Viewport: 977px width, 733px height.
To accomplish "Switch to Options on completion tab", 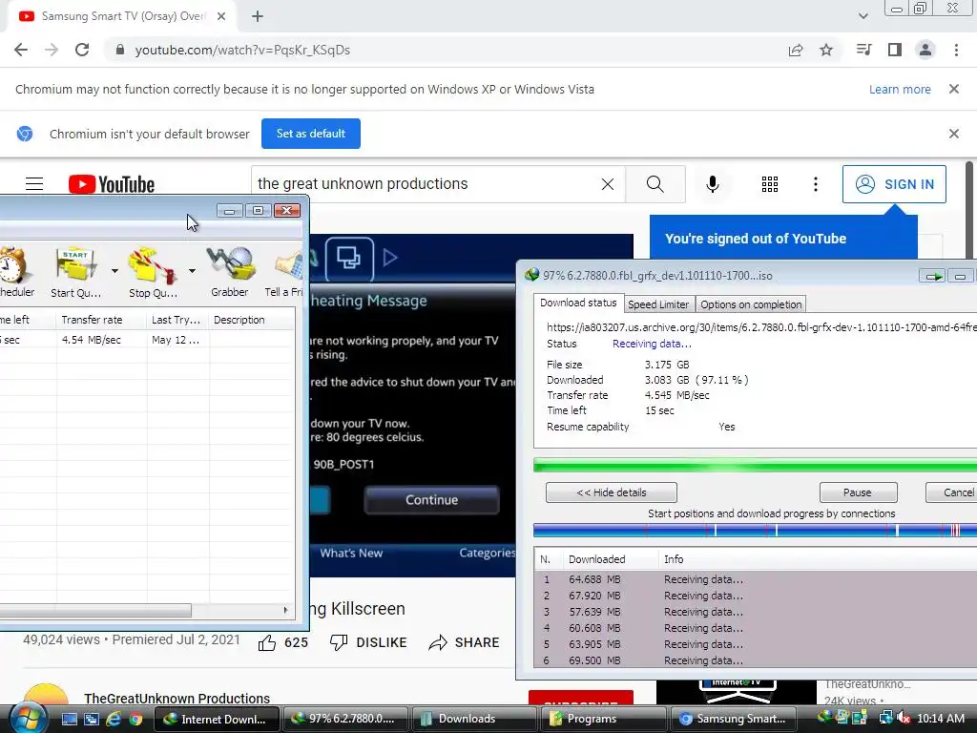I will coord(751,304).
